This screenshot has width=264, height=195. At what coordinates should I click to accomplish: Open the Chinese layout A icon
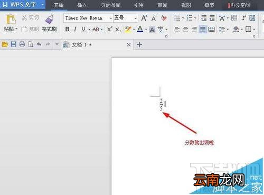222,18
